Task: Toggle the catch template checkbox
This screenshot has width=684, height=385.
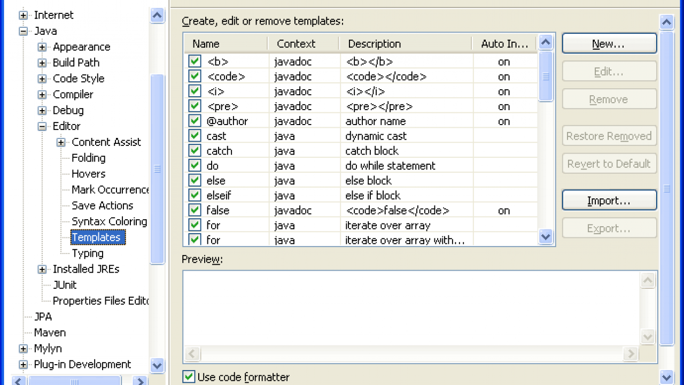Action: (x=195, y=151)
